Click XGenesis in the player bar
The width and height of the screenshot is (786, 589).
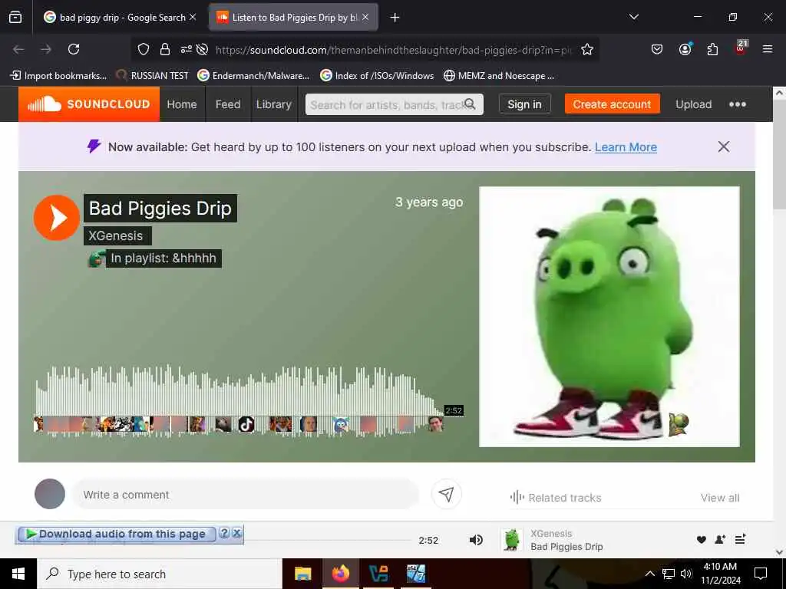(551, 534)
